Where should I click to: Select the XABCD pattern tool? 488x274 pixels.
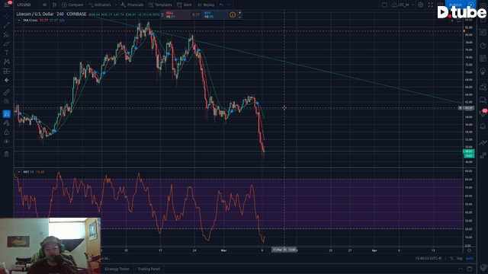coord(7,62)
